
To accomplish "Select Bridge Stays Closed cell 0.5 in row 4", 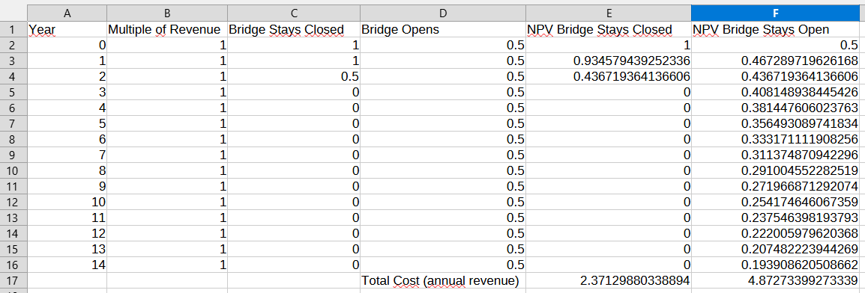I will click(293, 76).
